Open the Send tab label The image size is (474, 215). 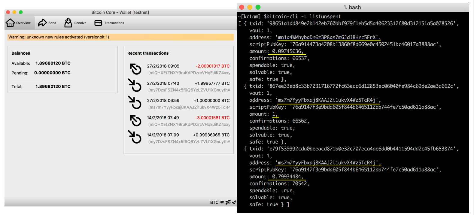tap(52, 23)
